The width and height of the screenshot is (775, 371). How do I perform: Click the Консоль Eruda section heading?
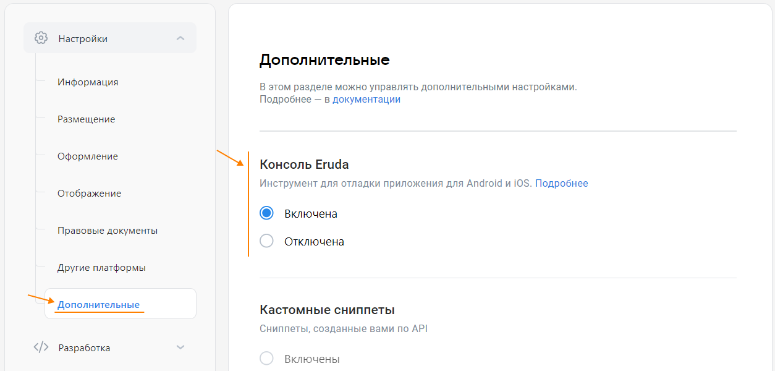tap(305, 164)
